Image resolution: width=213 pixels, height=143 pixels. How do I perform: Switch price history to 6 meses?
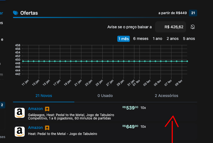pyautogui.click(x=141, y=39)
